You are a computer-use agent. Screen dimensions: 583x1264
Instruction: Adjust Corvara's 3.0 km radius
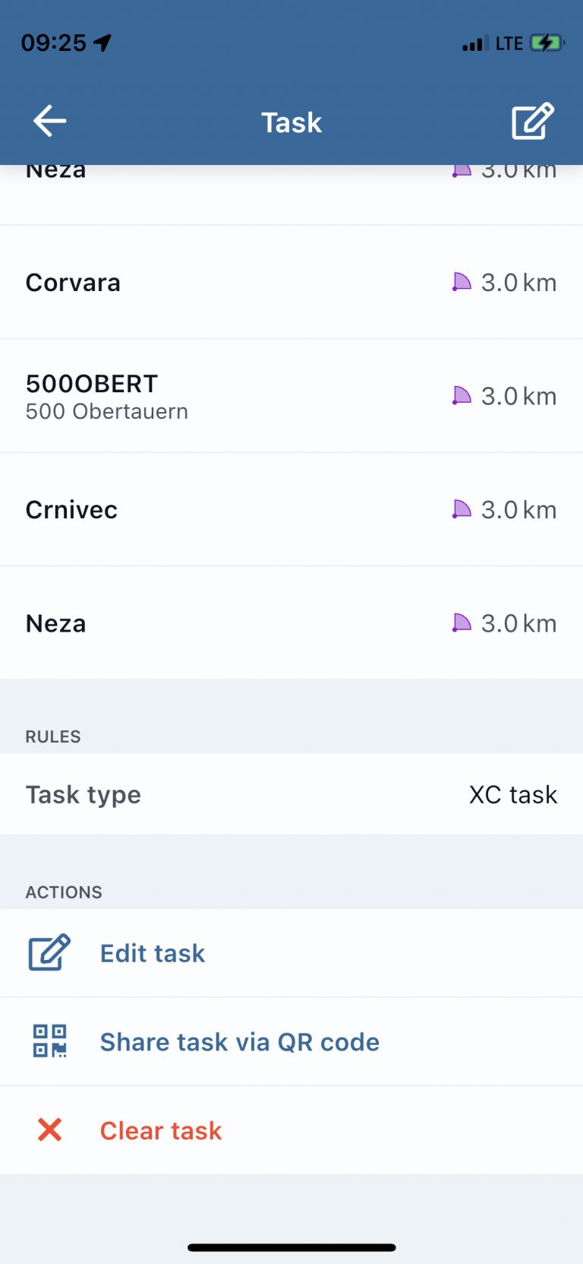tap(518, 283)
